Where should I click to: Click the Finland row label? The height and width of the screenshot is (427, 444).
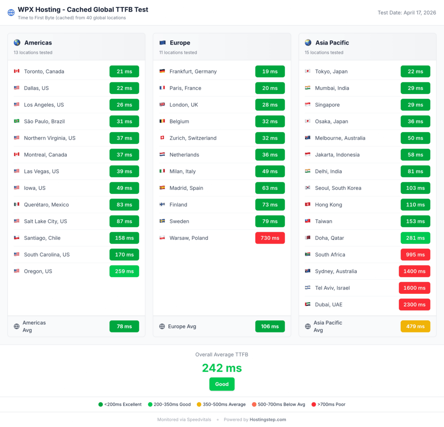(x=178, y=205)
